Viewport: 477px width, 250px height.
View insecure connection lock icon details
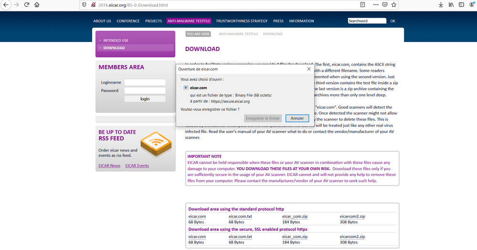point(94,5)
